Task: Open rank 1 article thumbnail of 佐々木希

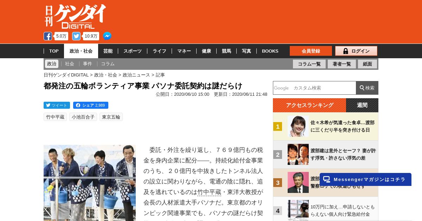Action: point(298,126)
